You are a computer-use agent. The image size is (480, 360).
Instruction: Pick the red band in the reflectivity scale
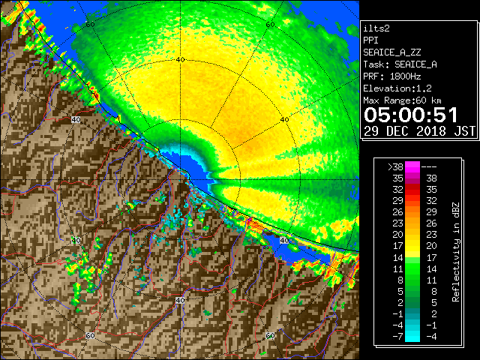coord(412,190)
